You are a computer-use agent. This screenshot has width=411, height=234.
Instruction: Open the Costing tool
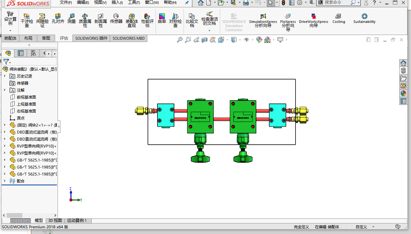tap(338, 19)
